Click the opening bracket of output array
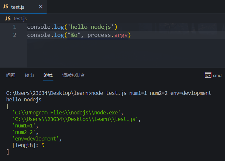 (x=8, y=107)
